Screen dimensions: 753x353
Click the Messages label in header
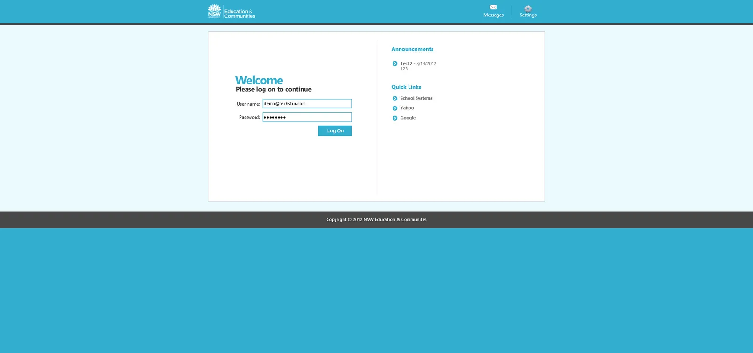click(493, 15)
